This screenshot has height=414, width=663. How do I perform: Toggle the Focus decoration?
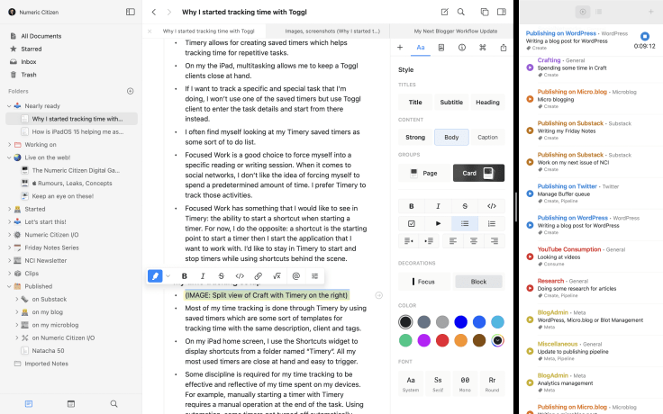click(x=424, y=282)
